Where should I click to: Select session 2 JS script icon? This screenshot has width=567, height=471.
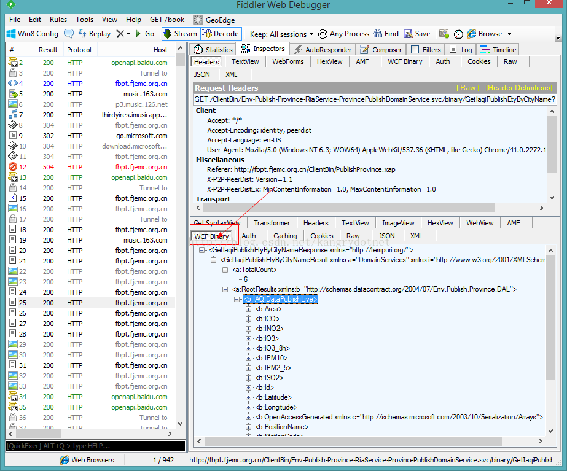click(x=13, y=63)
